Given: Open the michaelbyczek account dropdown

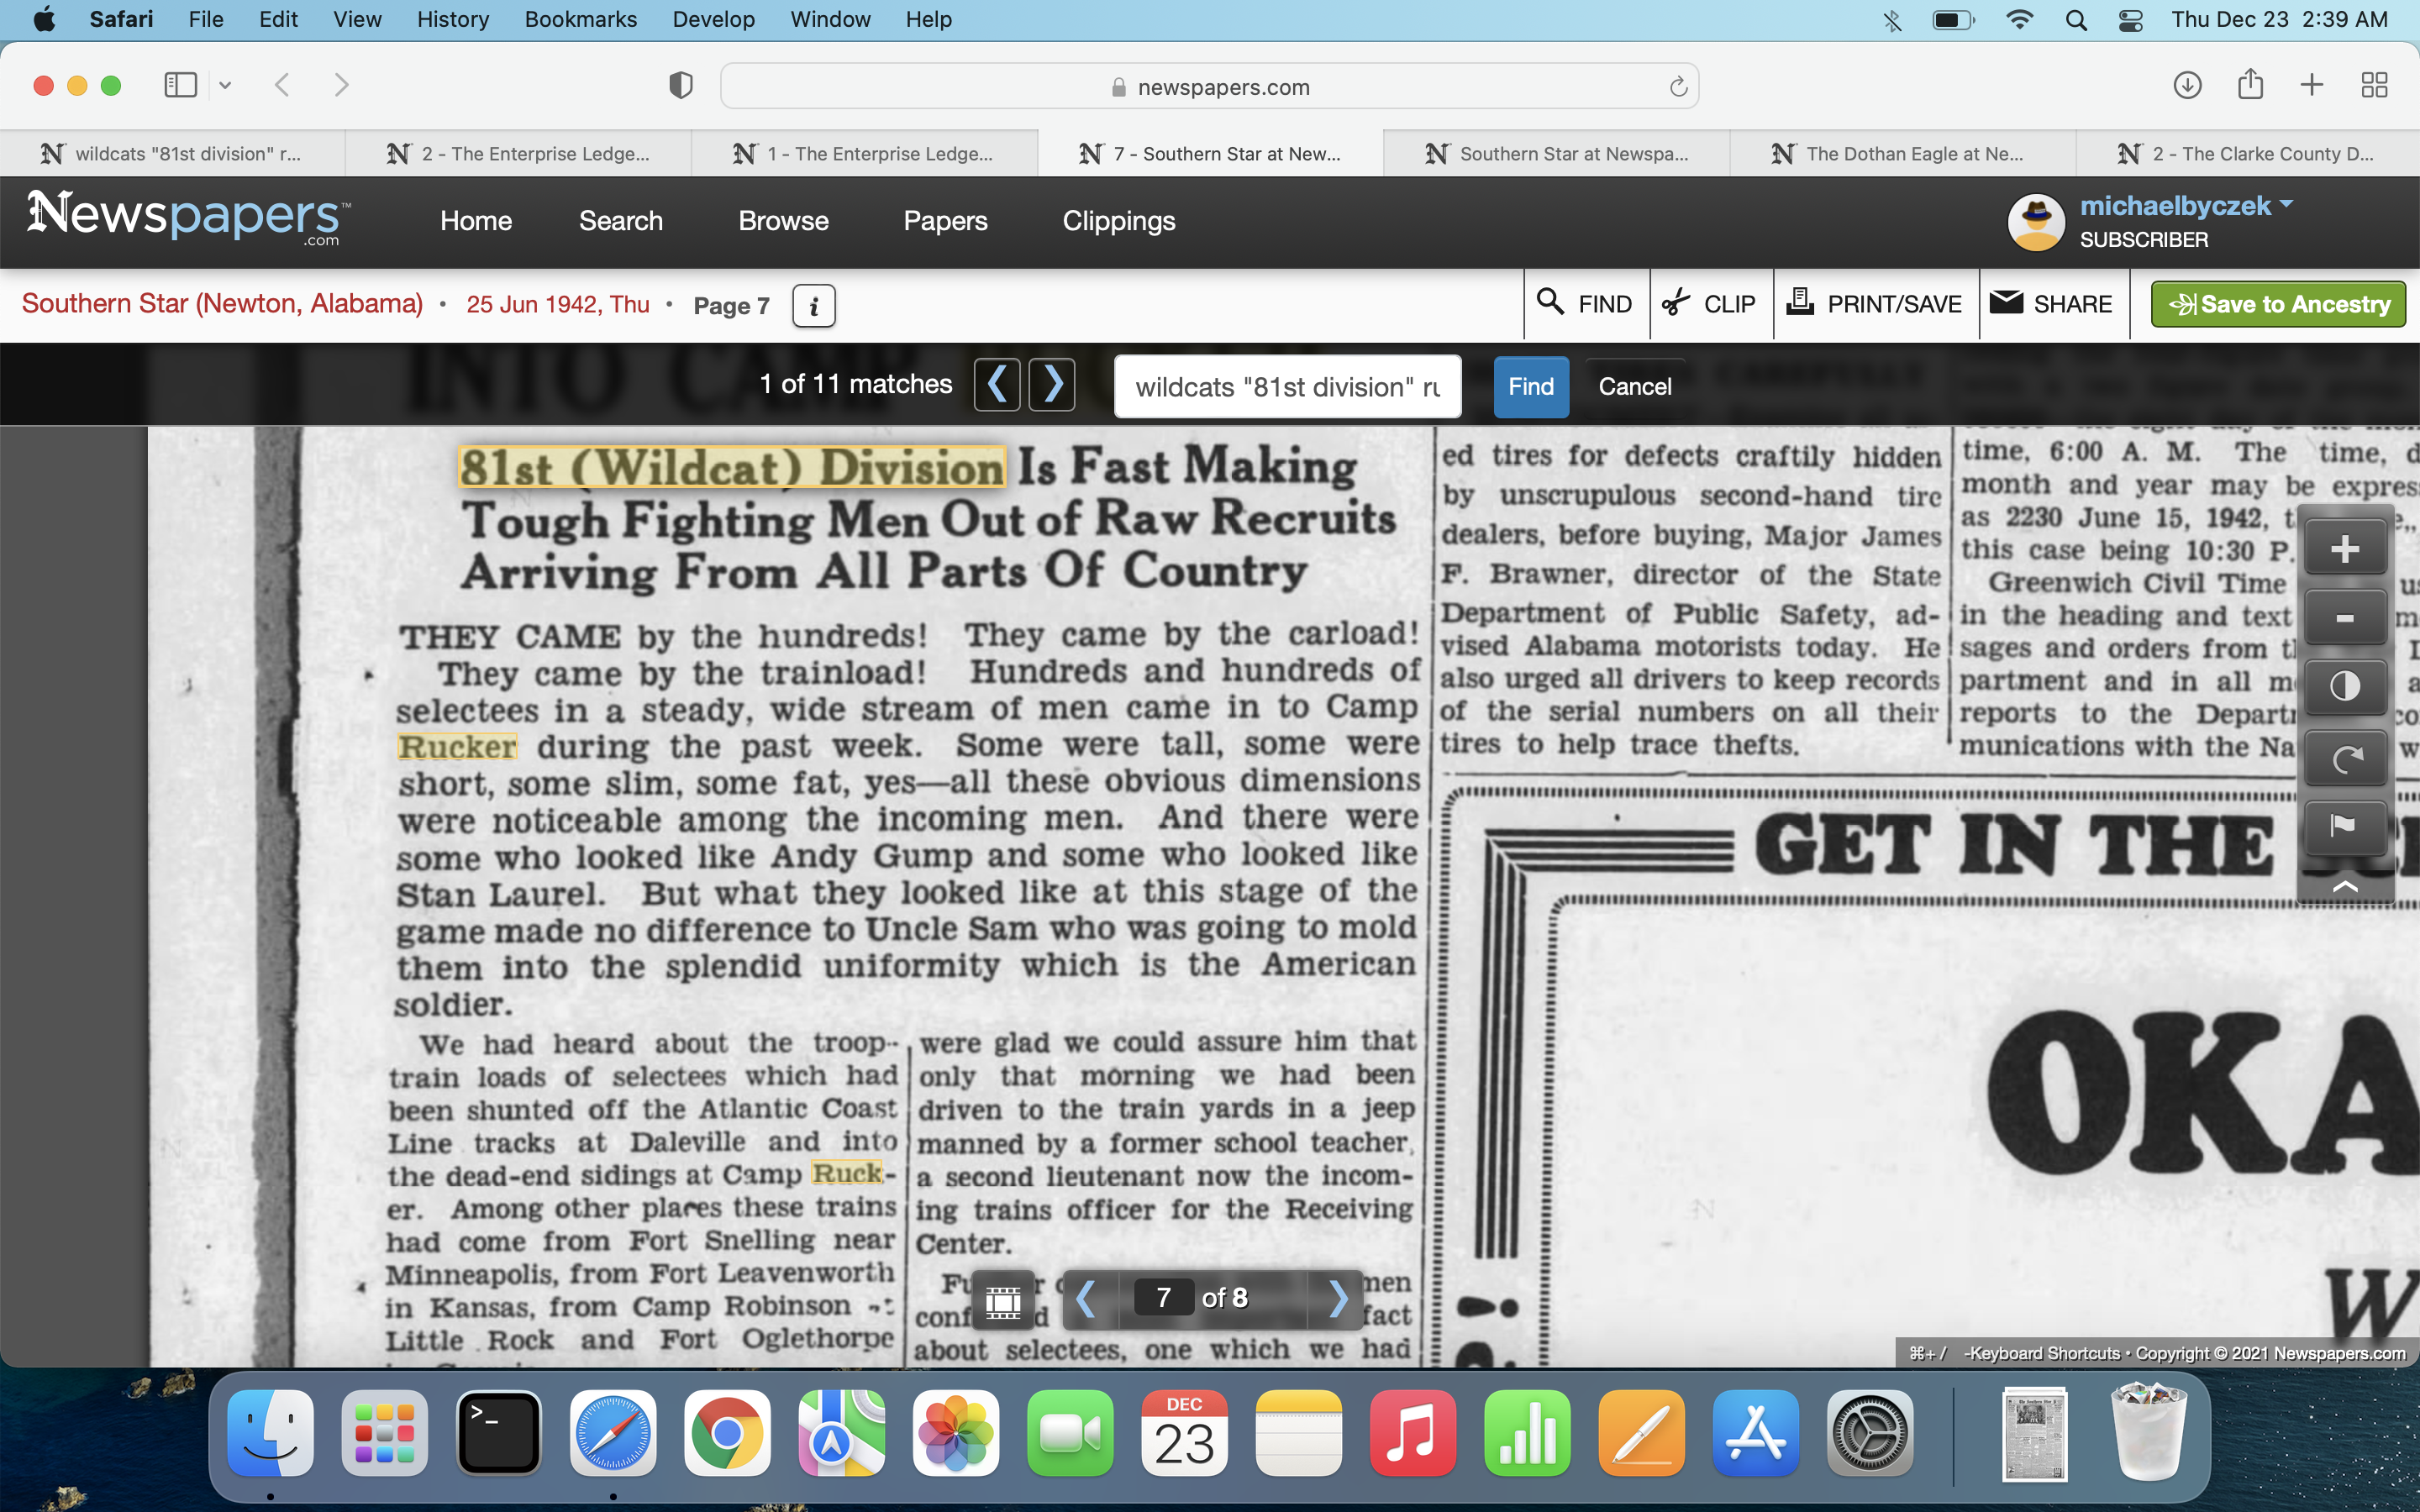Looking at the screenshot, I should [x=2285, y=204].
